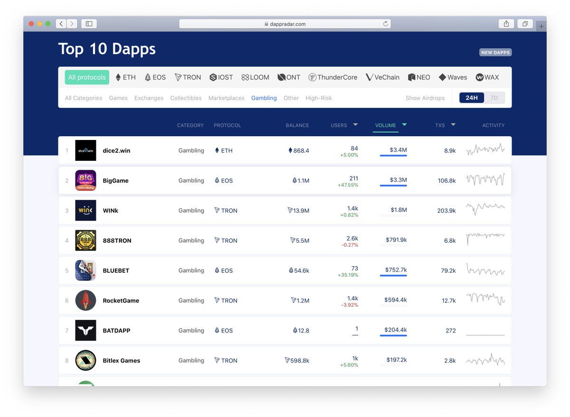The height and width of the screenshot is (417, 570).
Task: Toggle Show Airdrops option
Action: pyautogui.click(x=425, y=98)
